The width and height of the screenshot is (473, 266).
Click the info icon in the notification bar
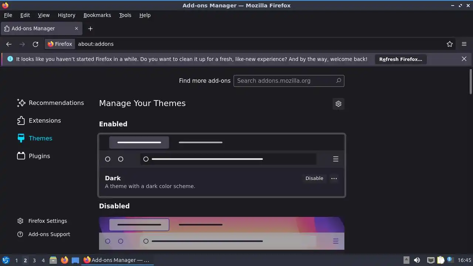pos(10,59)
